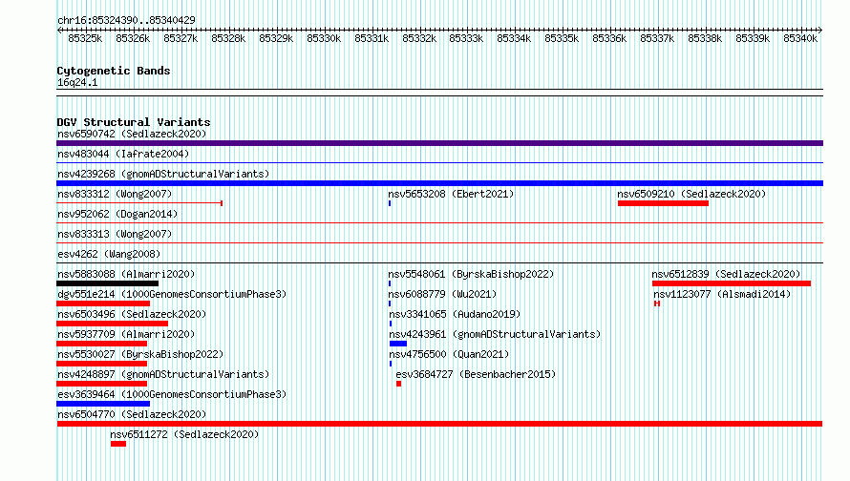Image resolution: width=850 pixels, height=481 pixels.
Task: Click the red nsv6503496 variant bar
Action: tap(112, 324)
